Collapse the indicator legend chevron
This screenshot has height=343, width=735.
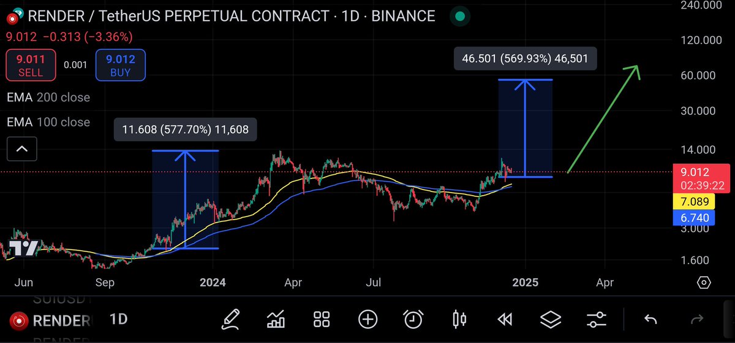[x=21, y=148]
